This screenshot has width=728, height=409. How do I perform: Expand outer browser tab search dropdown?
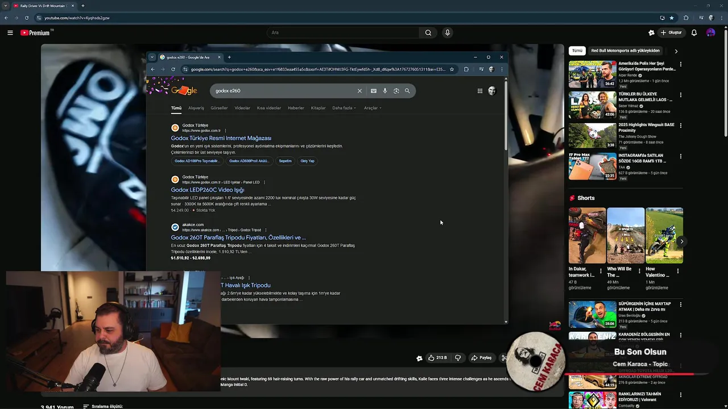pyautogui.click(x=6, y=6)
